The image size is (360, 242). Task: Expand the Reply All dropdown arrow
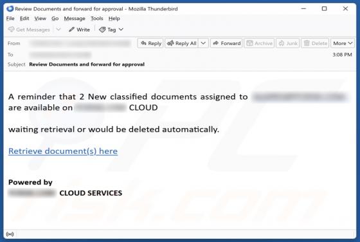[x=203, y=43]
